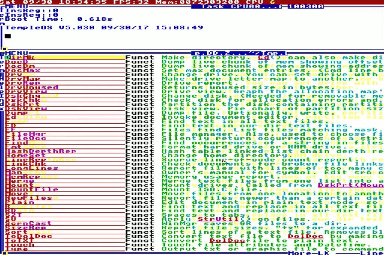Click the bottom-left corner box of help window
This screenshot has width=384, height=255.
coord(4,253)
